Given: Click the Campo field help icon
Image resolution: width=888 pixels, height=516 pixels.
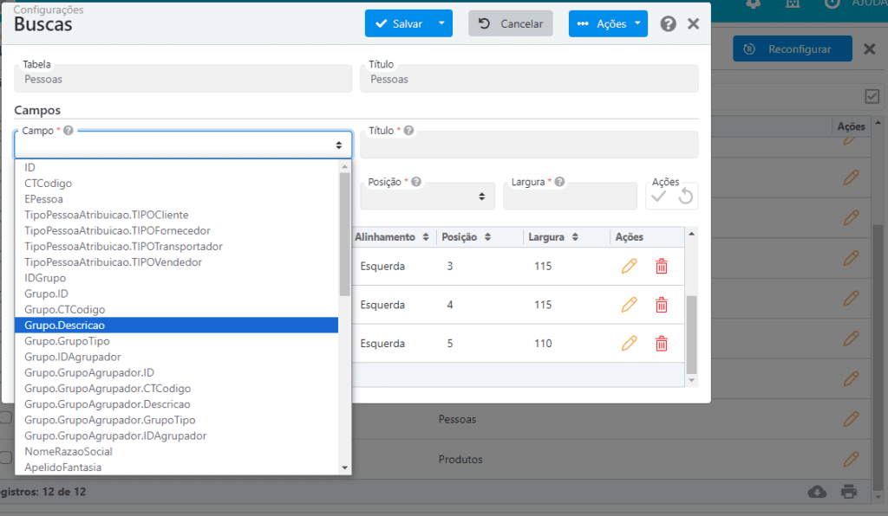Looking at the screenshot, I should coord(69,131).
